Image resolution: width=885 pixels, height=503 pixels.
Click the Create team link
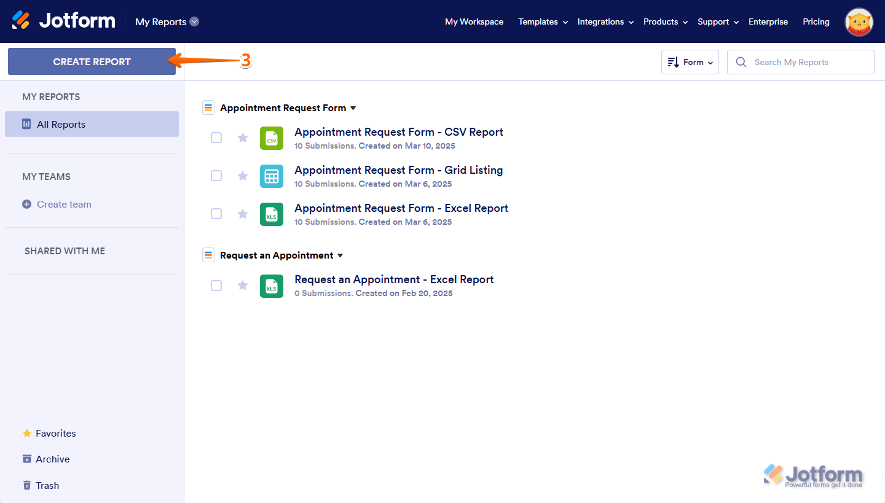[x=64, y=204]
